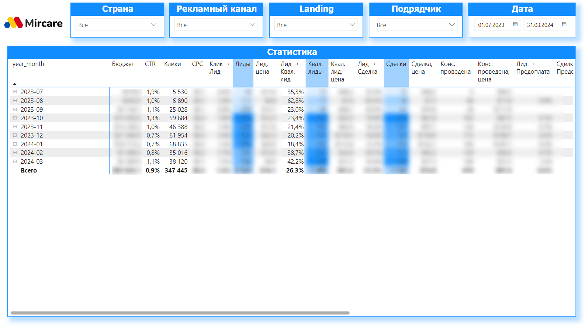Expand the 2024-03 row
This screenshot has width=585, height=327.
click(15, 161)
